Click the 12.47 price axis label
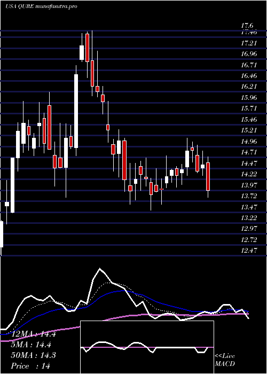 click(x=249, y=251)
